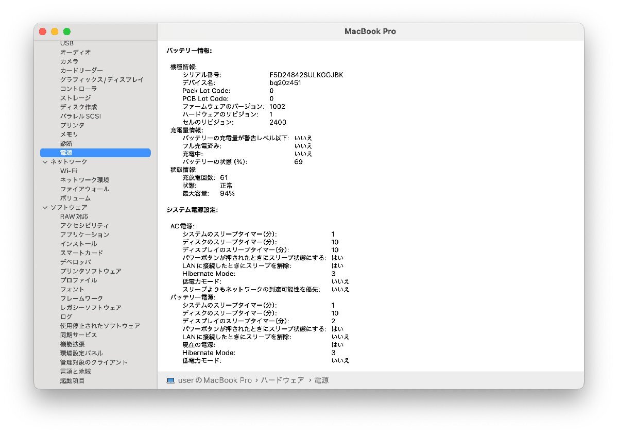The height and width of the screenshot is (434, 618).
Task: Select 同期サービス in the sidebar
Action: click(79, 335)
